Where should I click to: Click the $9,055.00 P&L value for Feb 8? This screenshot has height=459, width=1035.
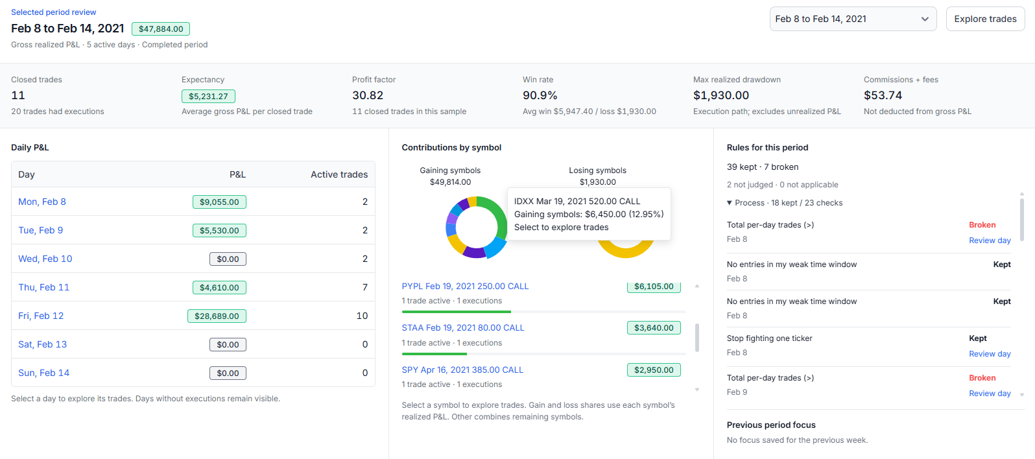(219, 202)
